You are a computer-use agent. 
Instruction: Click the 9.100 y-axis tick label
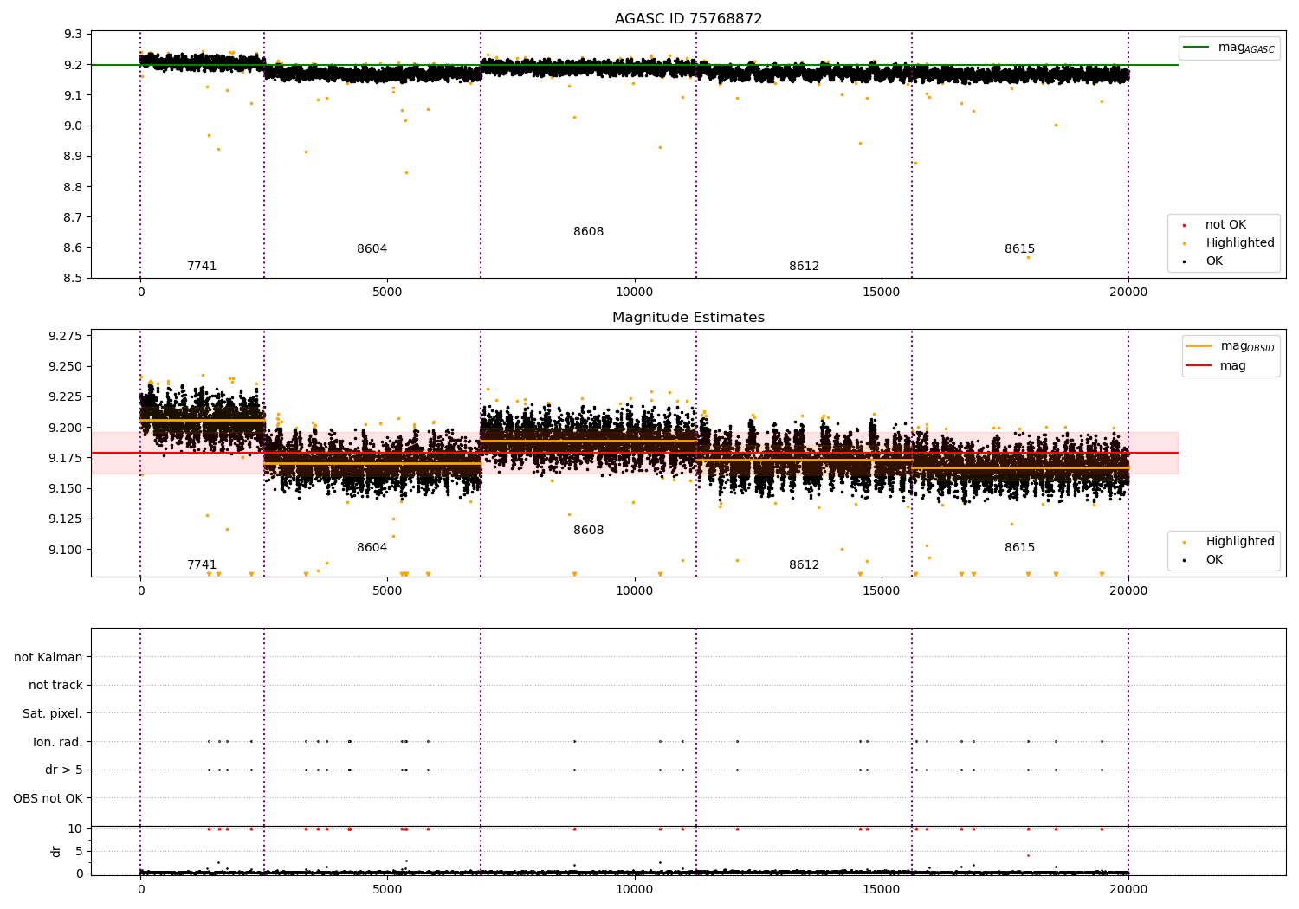tap(66, 550)
